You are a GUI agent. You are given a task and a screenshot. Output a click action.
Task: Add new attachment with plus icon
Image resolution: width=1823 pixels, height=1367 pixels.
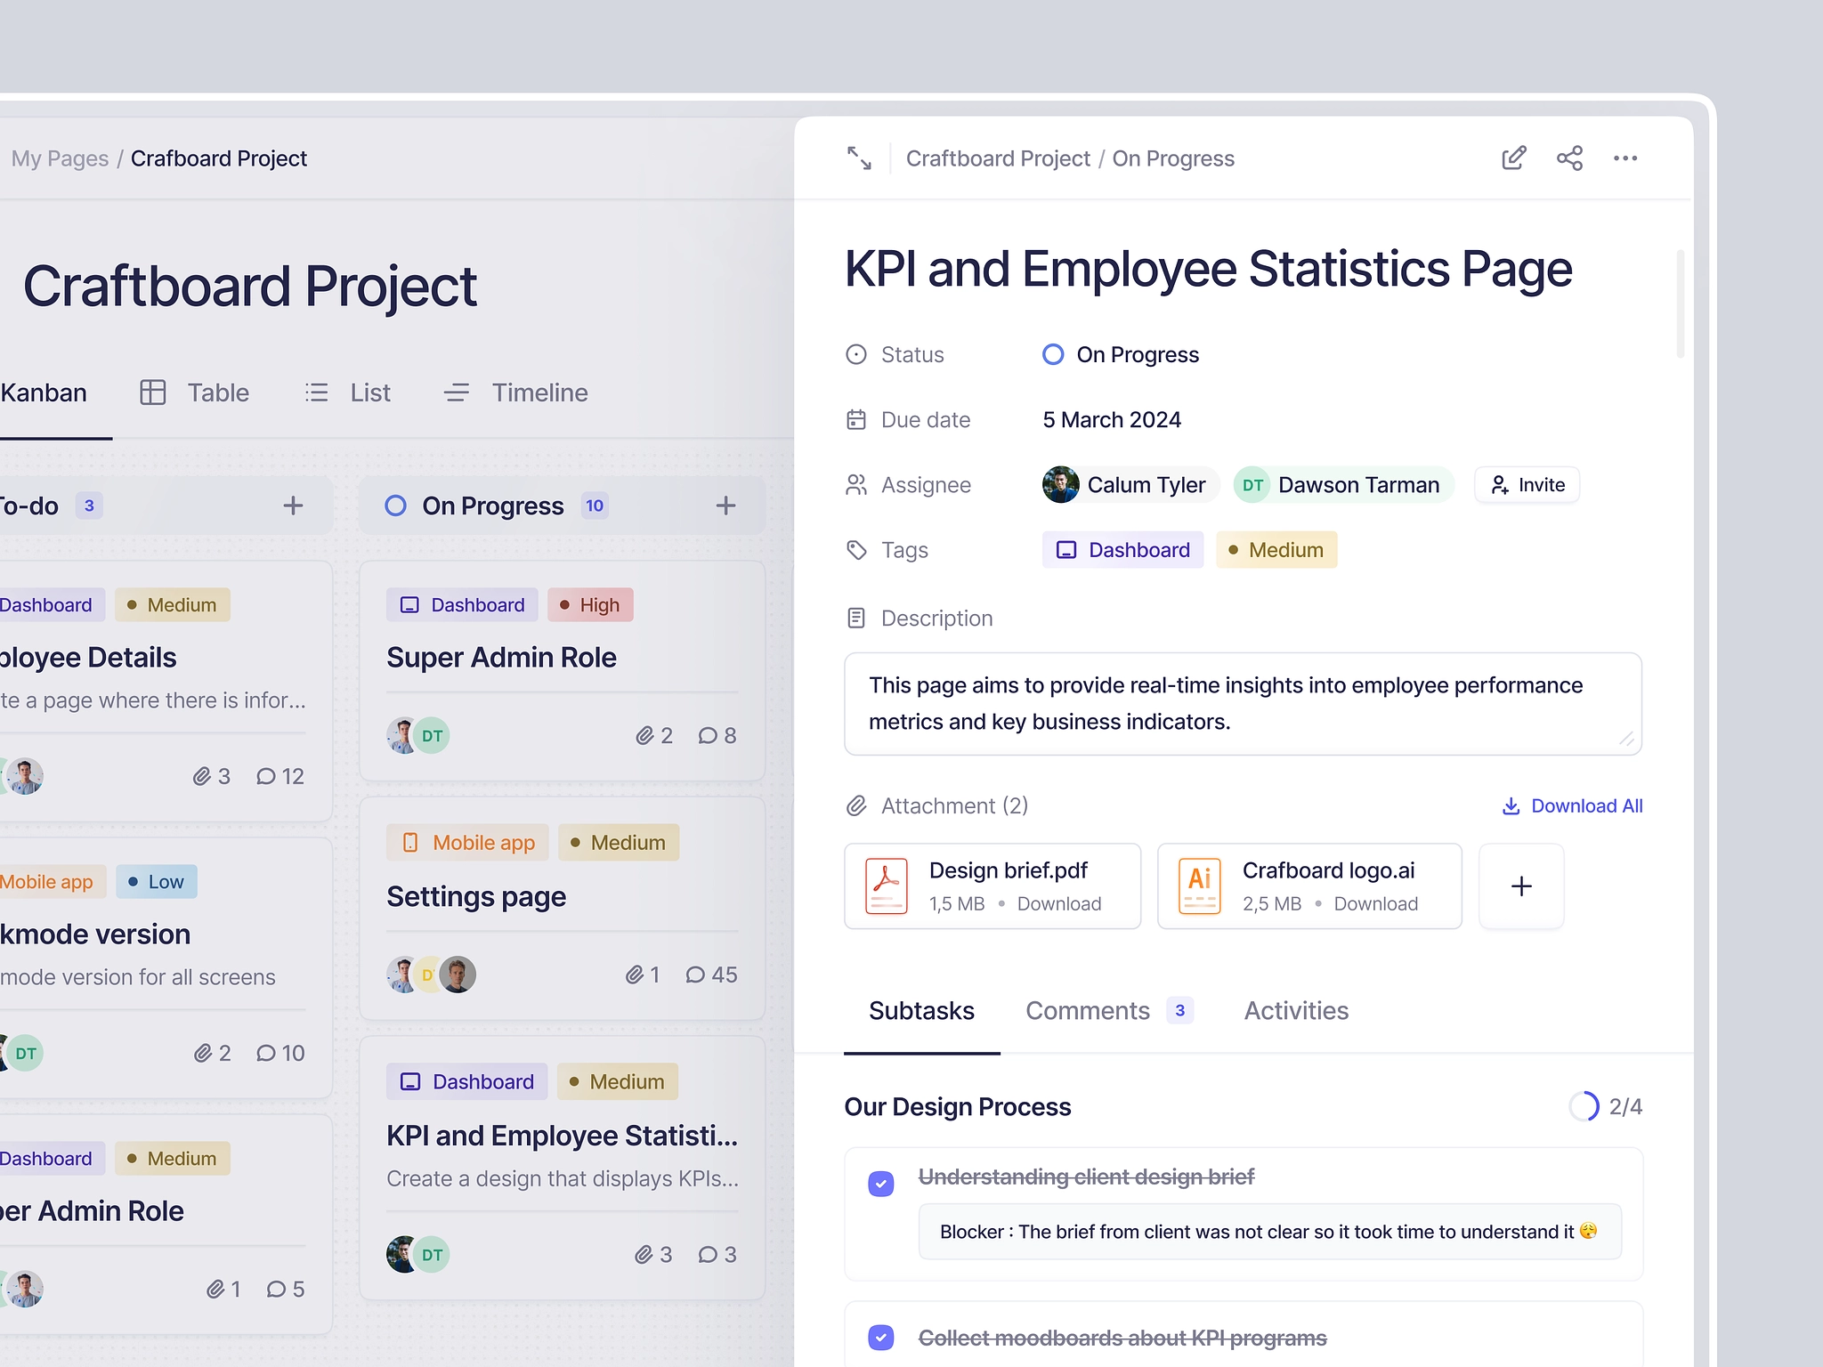click(1521, 886)
